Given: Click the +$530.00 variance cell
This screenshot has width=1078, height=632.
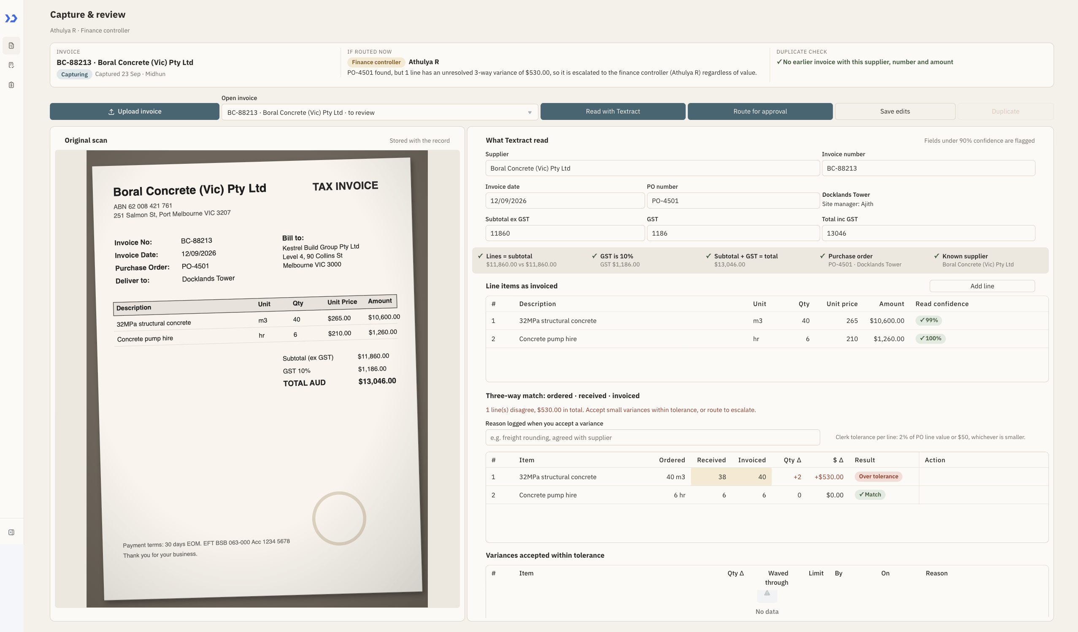Looking at the screenshot, I should [829, 477].
